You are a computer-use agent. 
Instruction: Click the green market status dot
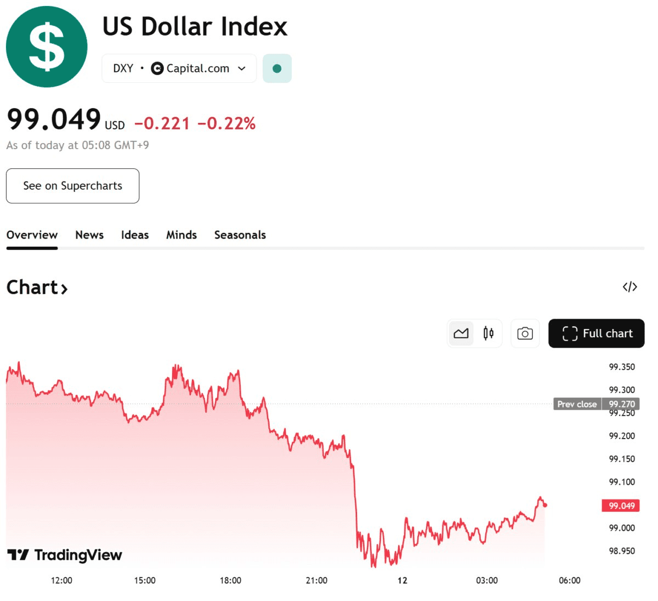[x=277, y=69]
